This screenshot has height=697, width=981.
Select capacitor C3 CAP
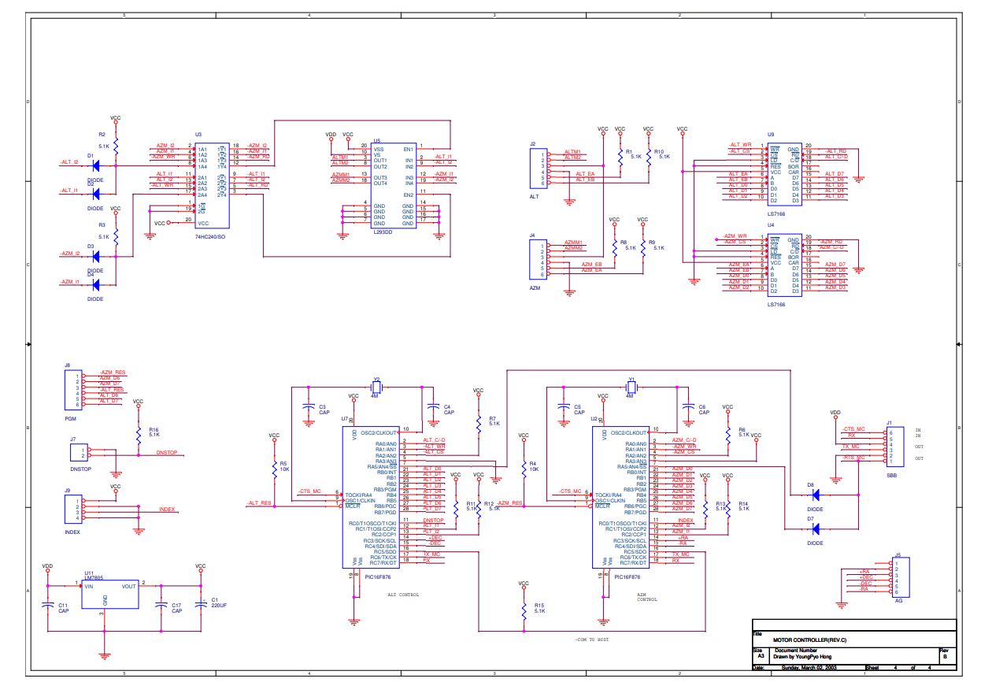pos(309,407)
